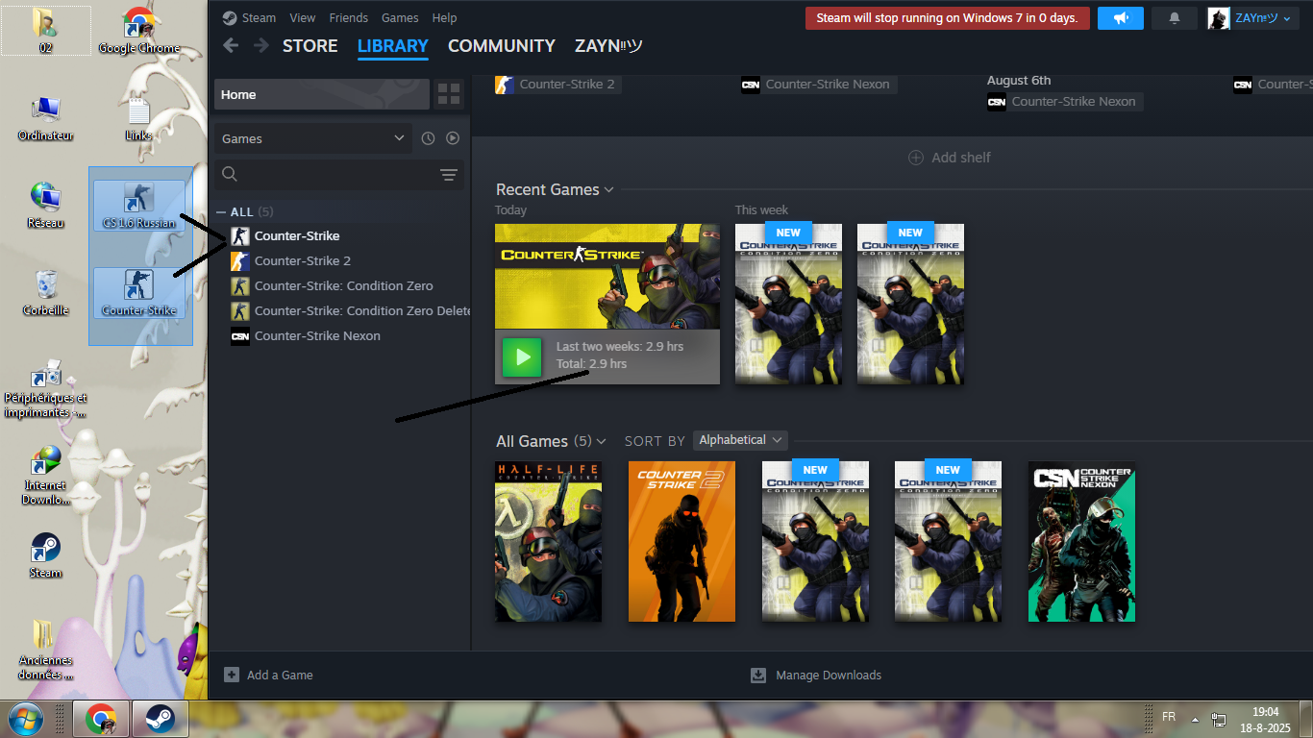Collapse the ALL games category
Image resolution: width=1313 pixels, height=738 pixels.
point(222,212)
